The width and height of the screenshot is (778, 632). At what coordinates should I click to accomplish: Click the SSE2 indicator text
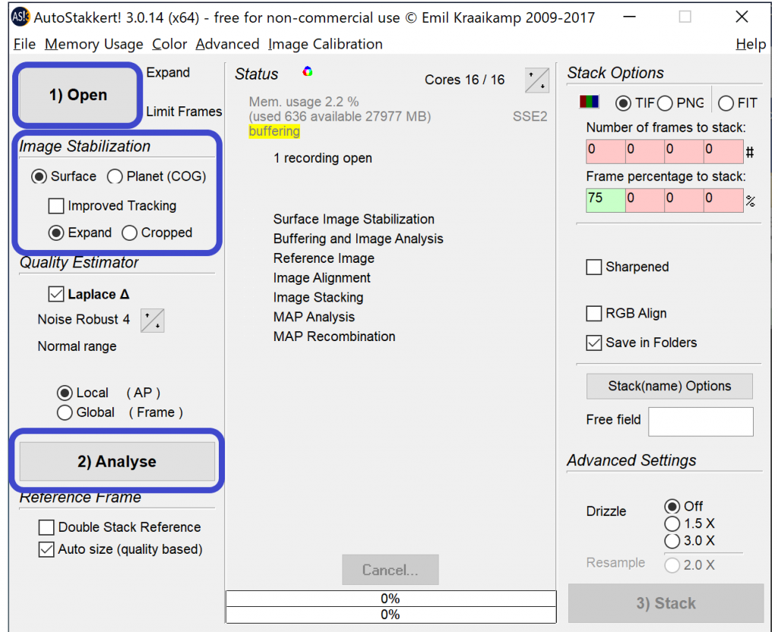pos(530,116)
